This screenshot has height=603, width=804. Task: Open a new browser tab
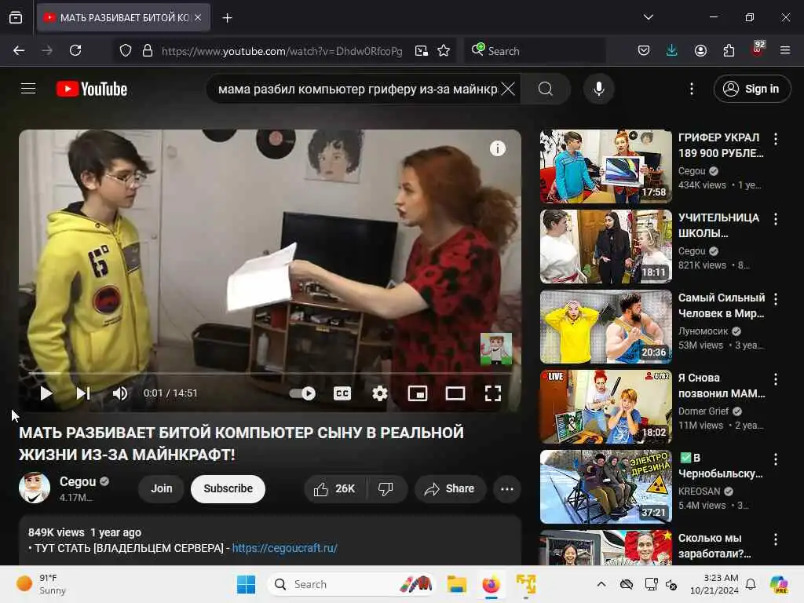click(x=227, y=18)
